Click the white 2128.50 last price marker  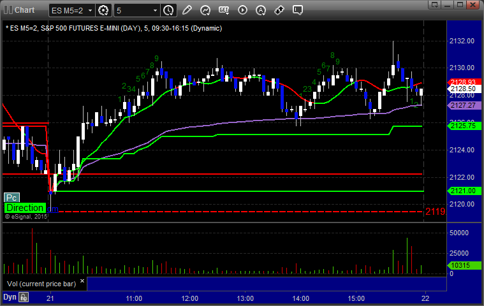(x=464, y=89)
